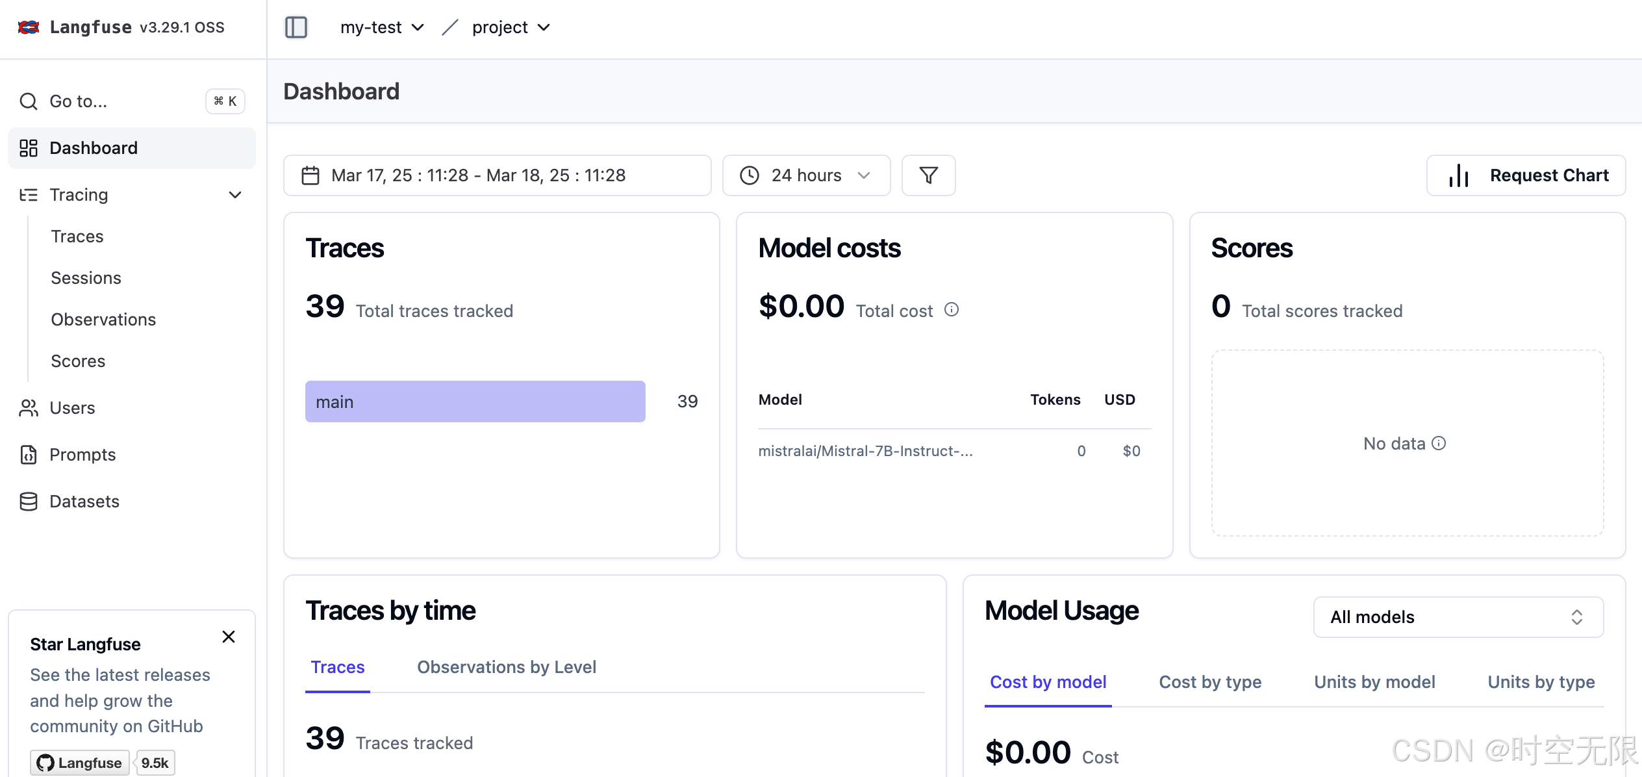Click the Tracing list icon

click(x=29, y=195)
